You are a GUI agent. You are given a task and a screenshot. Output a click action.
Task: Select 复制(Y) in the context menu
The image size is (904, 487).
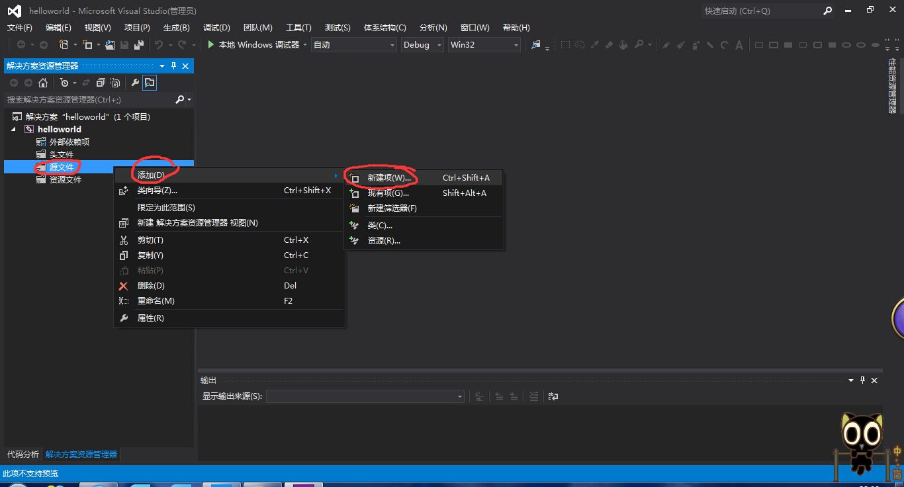(229, 255)
